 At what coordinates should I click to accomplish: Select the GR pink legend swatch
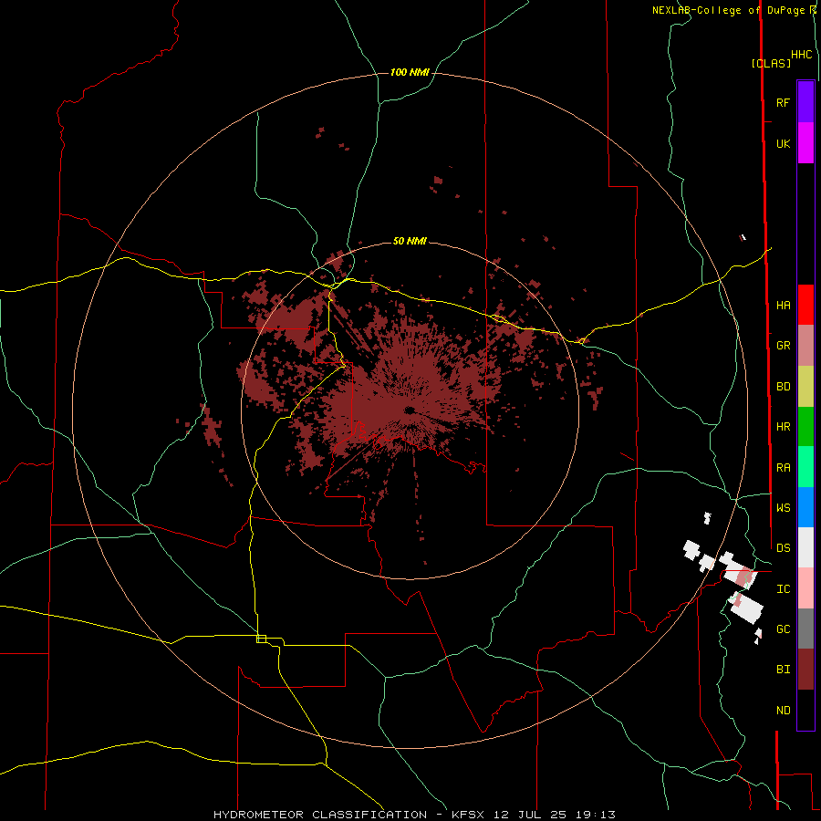click(x=805, y=346)
